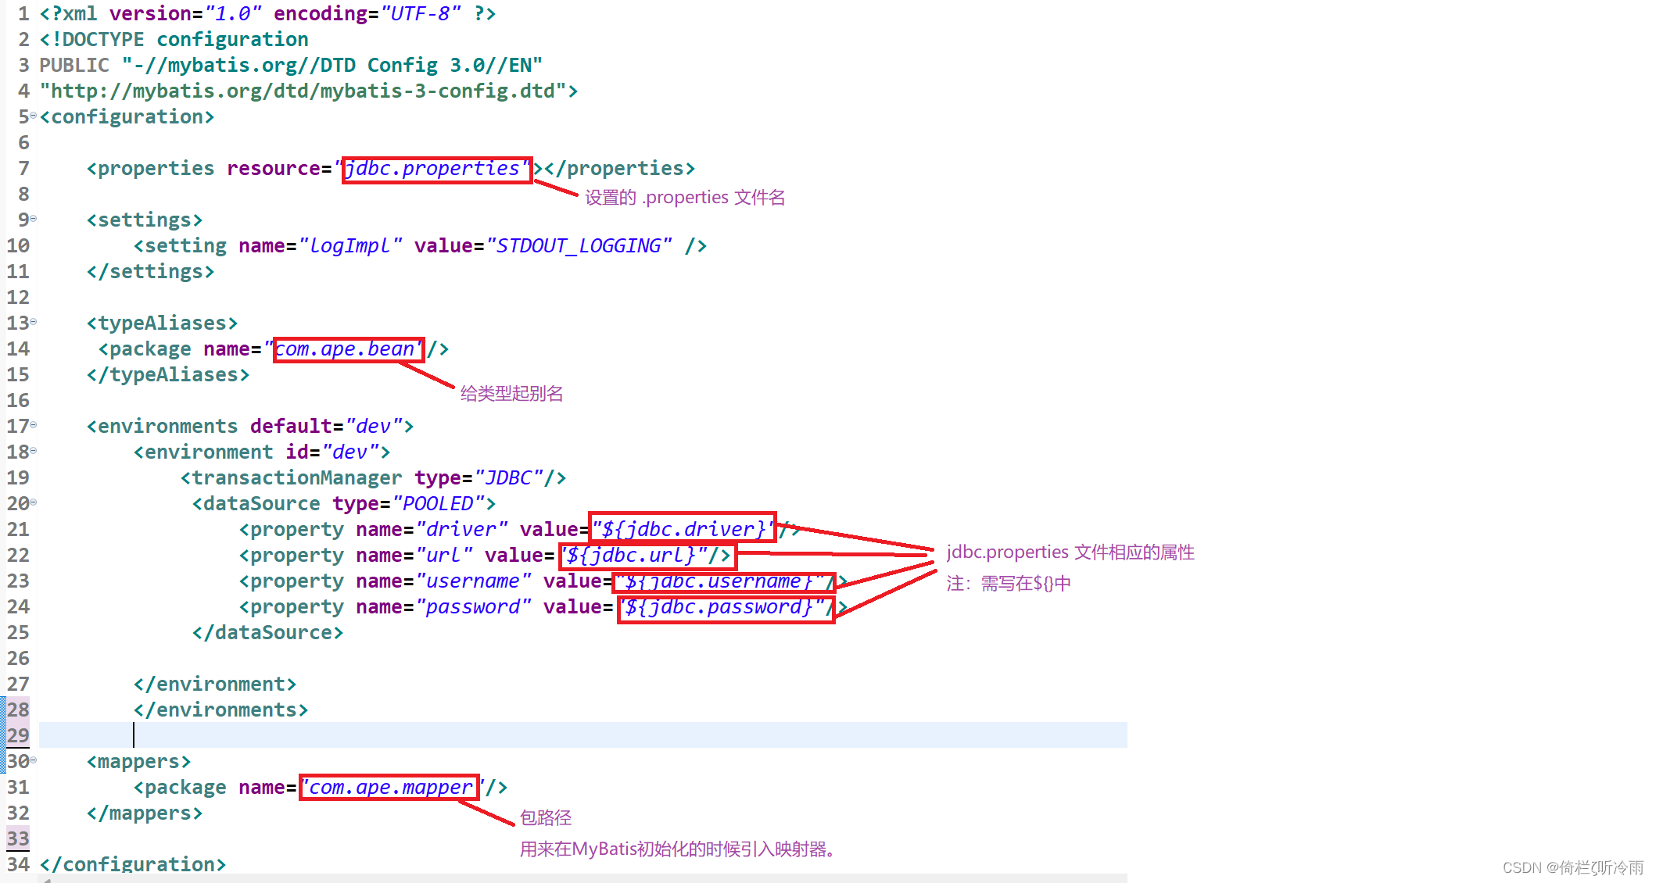The width and height of the screenshot is (1656, 883).
Task: Collapse the configuration element fold marker
Action: point(34,116)
